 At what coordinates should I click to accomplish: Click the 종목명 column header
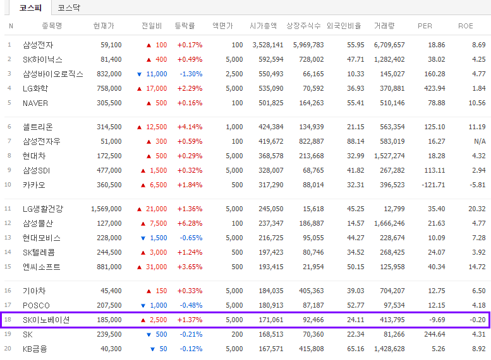click(52, 26)
